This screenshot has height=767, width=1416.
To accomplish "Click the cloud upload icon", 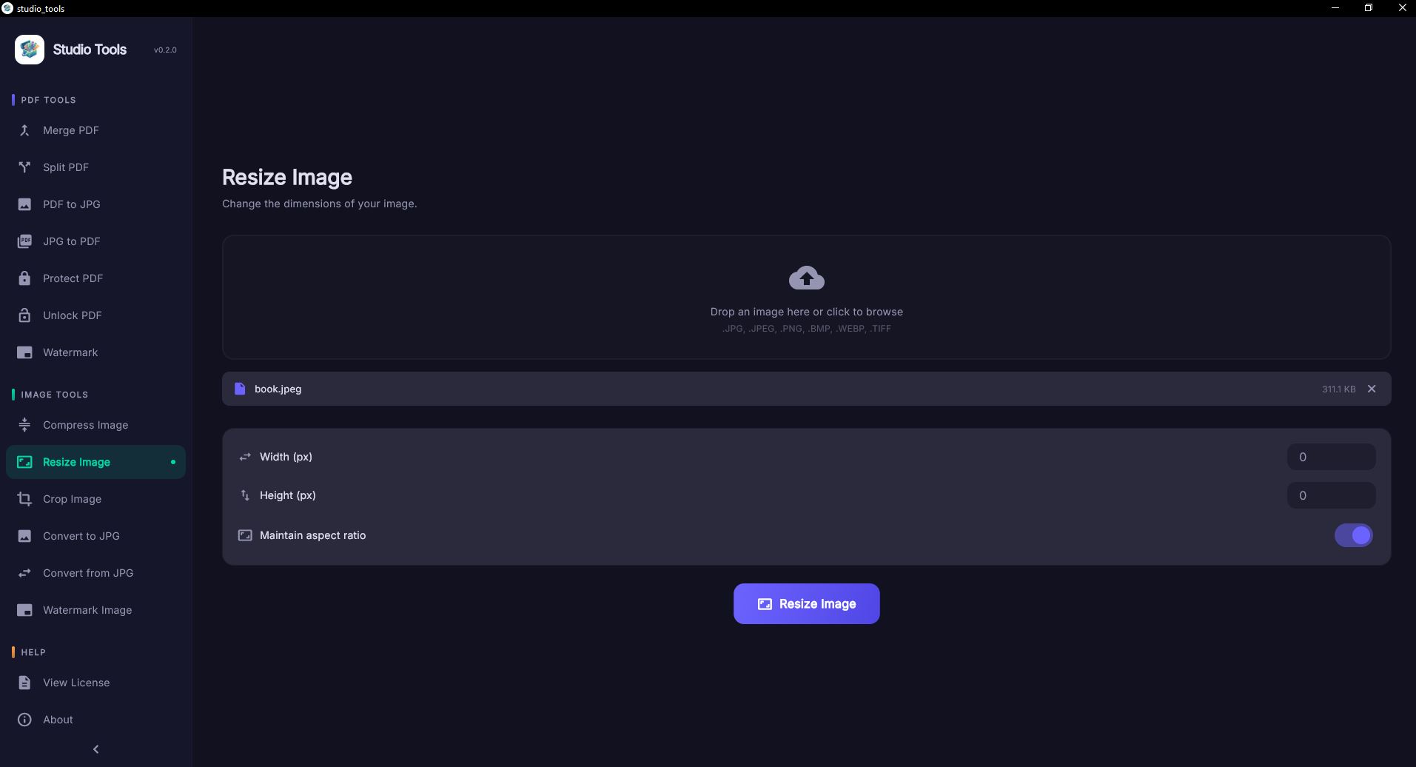I will (806, 278).
